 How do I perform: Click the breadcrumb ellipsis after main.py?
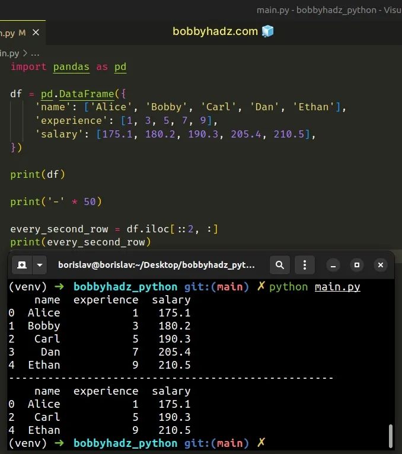35,54
